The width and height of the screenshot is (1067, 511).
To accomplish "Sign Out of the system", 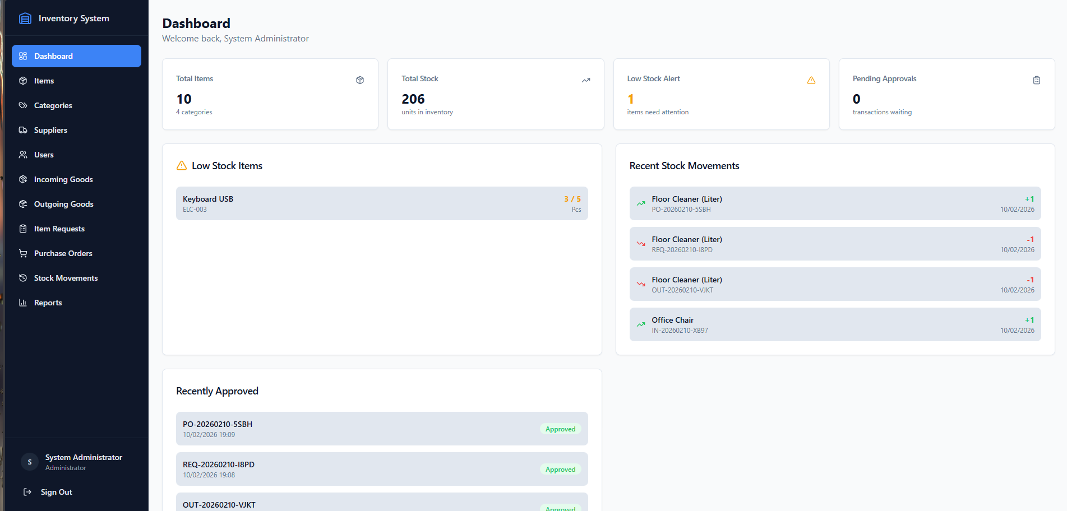I will 56,492.
